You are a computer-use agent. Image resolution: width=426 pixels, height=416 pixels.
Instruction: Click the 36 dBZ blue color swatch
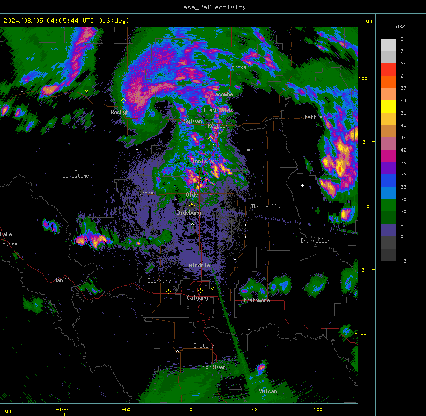point(388,180)
